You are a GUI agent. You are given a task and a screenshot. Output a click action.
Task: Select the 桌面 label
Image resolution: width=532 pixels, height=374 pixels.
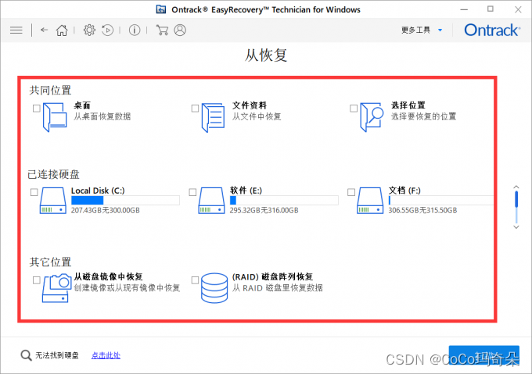click(x=82, y=105)
